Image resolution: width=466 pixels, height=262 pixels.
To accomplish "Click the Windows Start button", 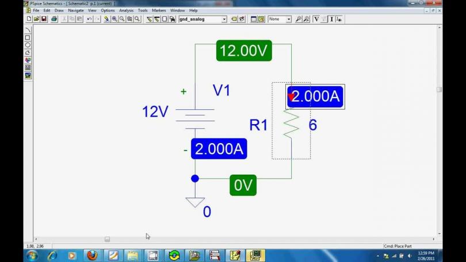I will click(32, 255).
